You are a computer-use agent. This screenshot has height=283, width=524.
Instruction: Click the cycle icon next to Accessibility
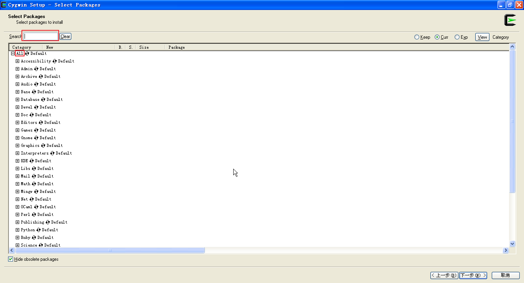click(54, 61)
